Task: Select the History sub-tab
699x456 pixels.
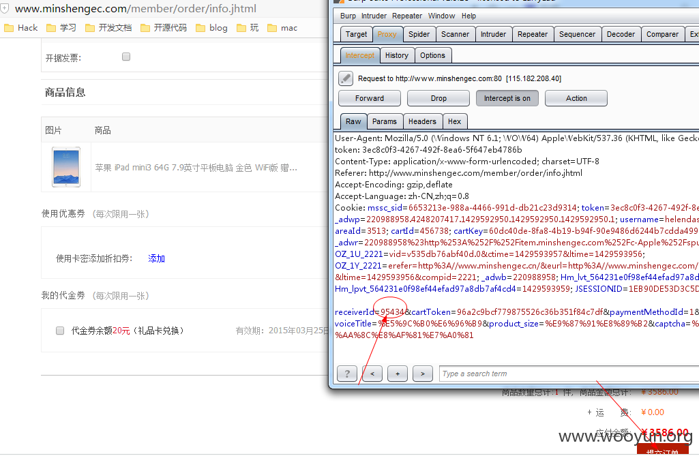Action: (397, 55)
